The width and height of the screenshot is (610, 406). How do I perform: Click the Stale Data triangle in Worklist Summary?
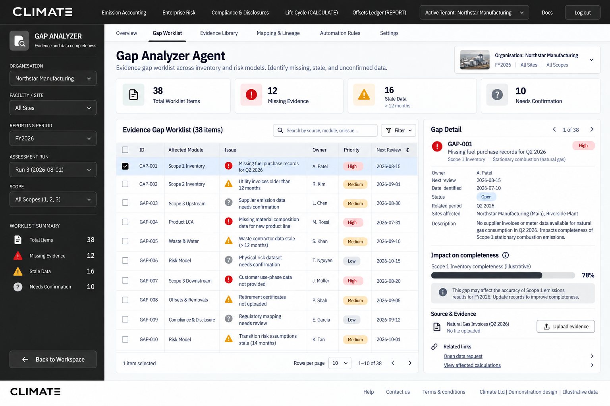(18, 271)
